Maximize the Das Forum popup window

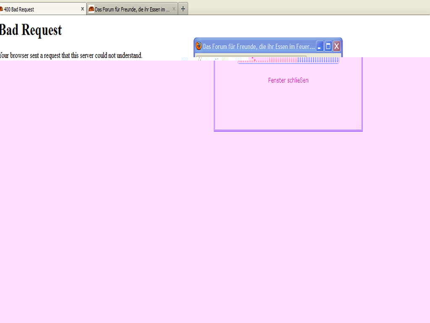pyautogui.click(x=328, y=46)
